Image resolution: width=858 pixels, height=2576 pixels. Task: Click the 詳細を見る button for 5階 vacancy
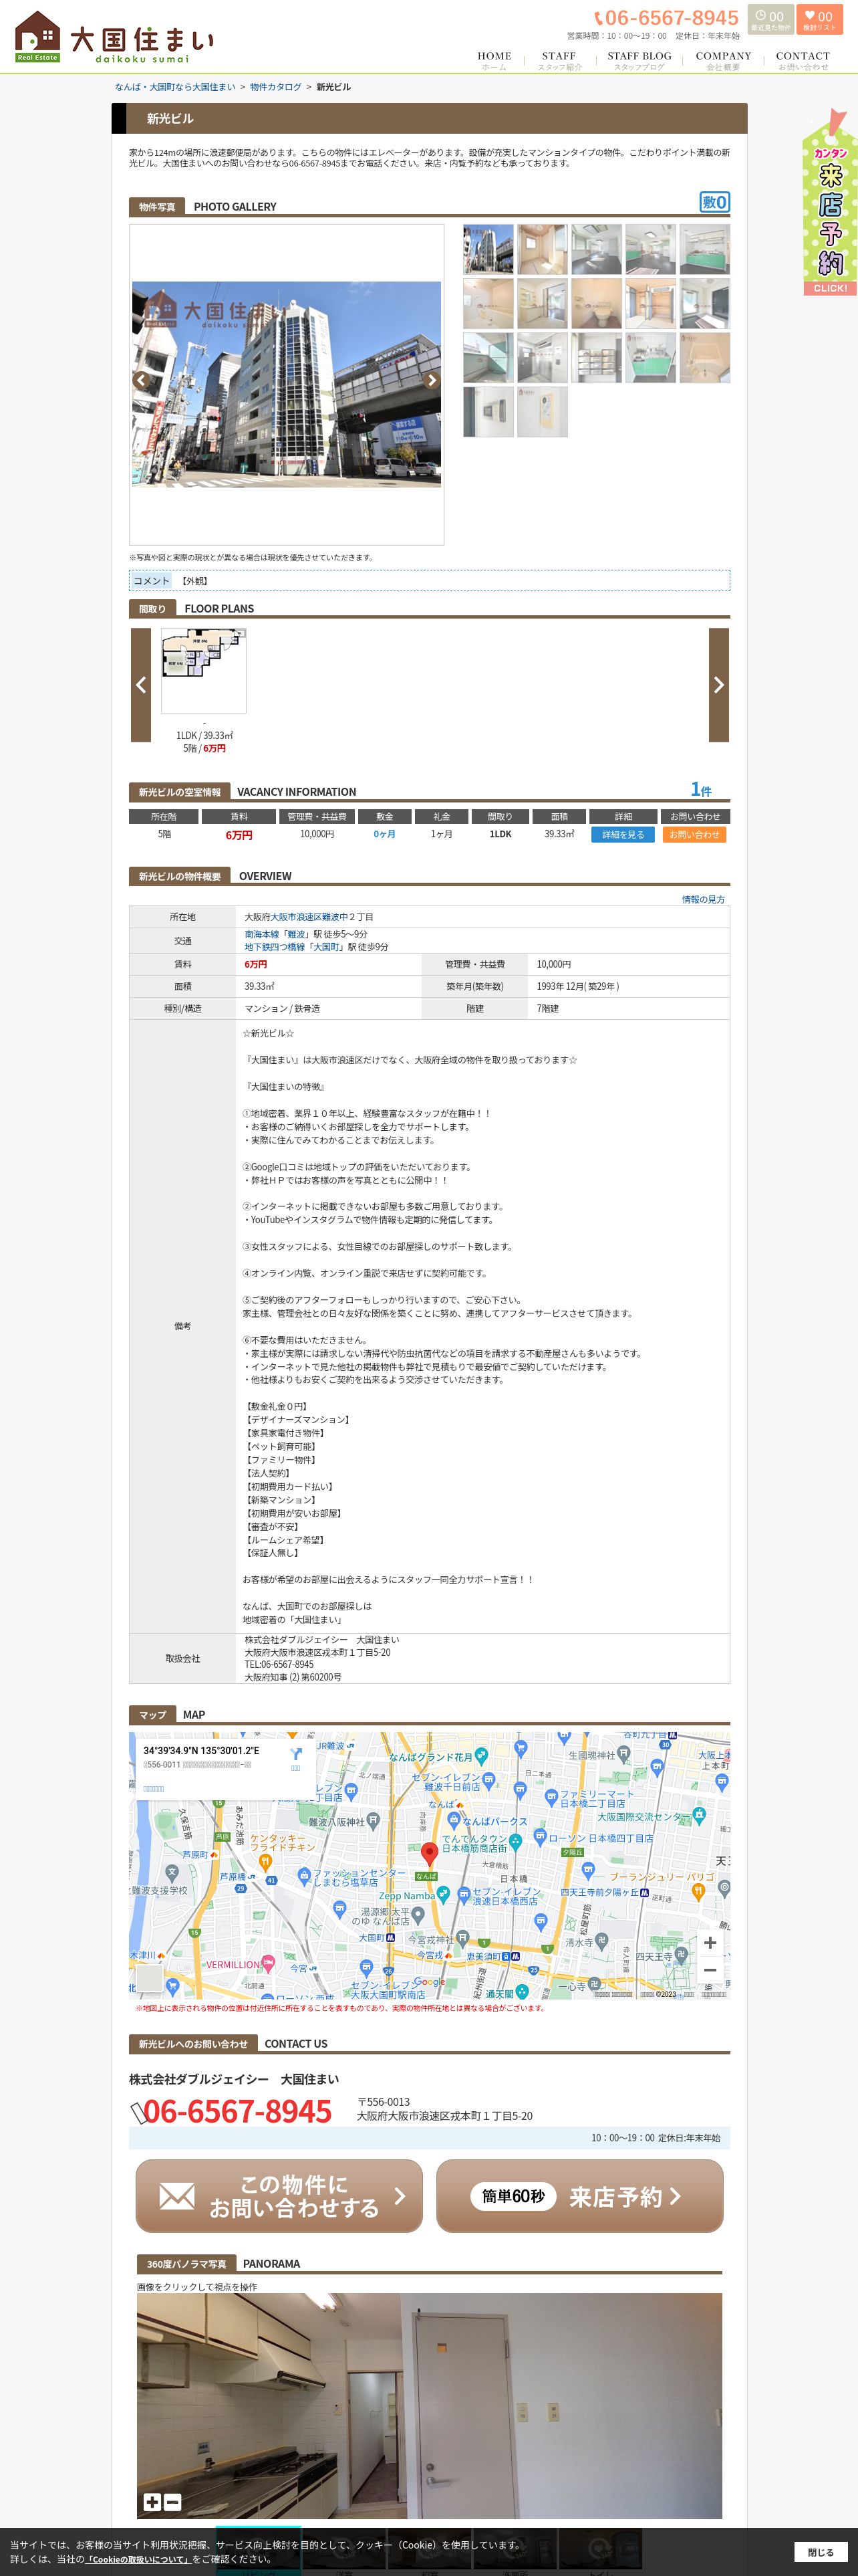(623, 834)
